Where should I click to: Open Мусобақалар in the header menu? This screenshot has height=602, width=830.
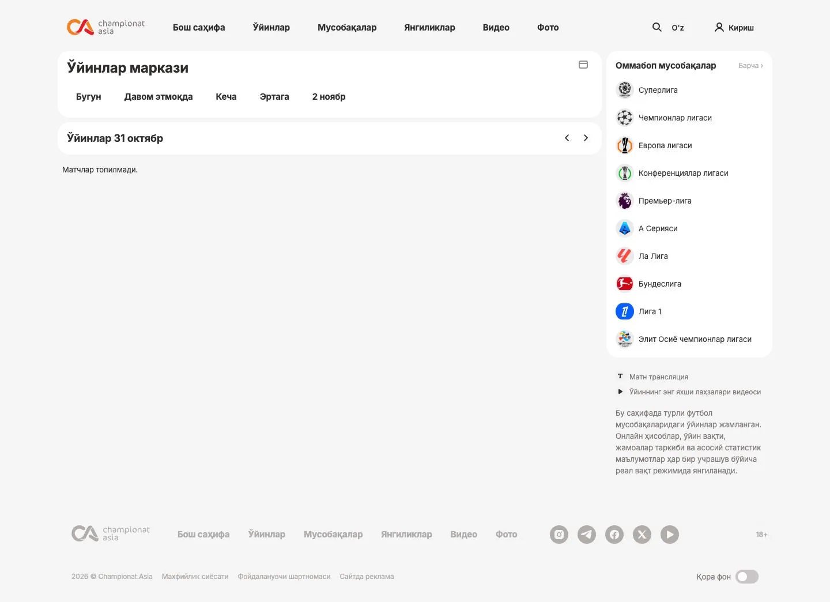coord(347,28)
